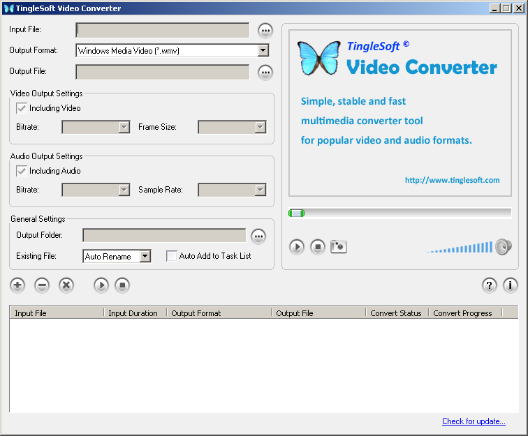The width and height of the screenshot is (528, 436).
Task: Close the TingleSoft Video Converter window
Action: coord(519,8)
